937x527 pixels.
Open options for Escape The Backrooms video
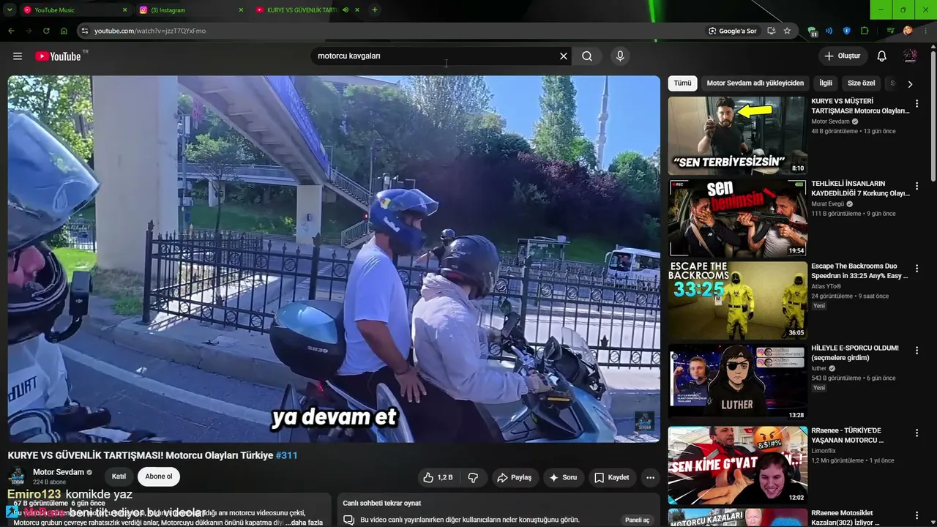917,269
